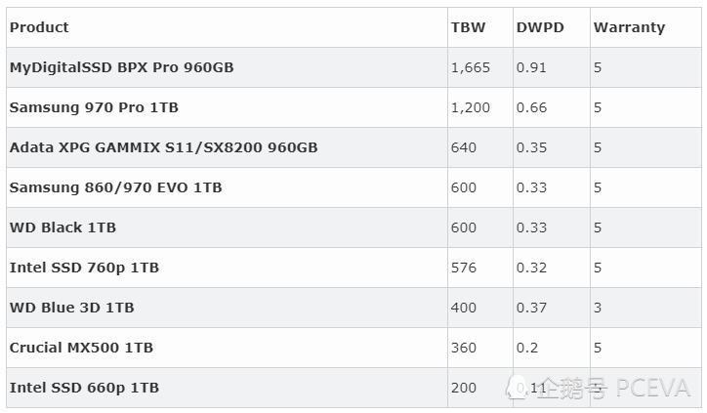Screen dimensions: 707x413
Task: Click Adata XPG GAMMIX S11/SX8200 960GB cell
Action: [x=163, y=147]
